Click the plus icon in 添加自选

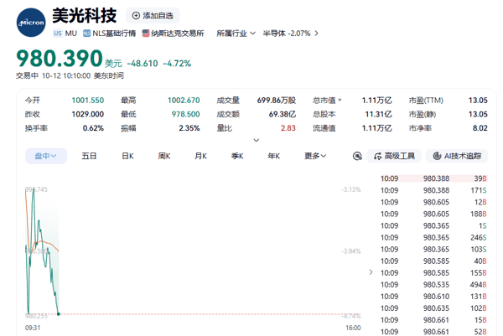click(x=136, y=16)
